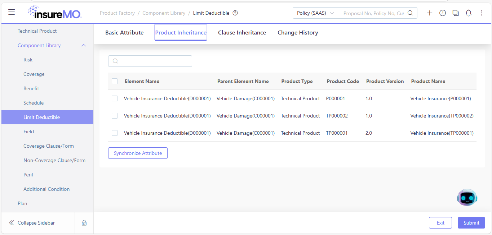Open the hamburger navigation menu
This screenshot has width=492, height=235.
[x=12, y=12]
